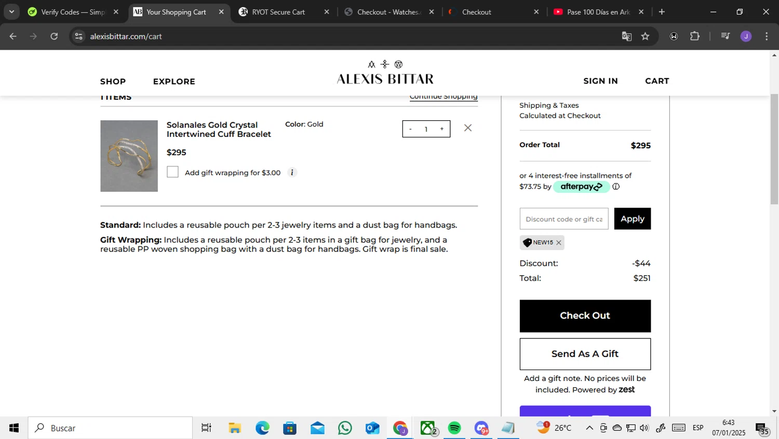Open the Afterpay information icon
Viewport: 779px width, 439px height.
(x=616, y=187)
